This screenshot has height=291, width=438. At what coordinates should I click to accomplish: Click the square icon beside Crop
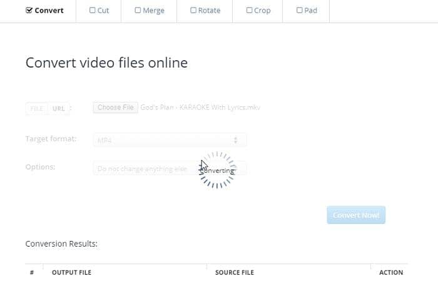(249, 11)
